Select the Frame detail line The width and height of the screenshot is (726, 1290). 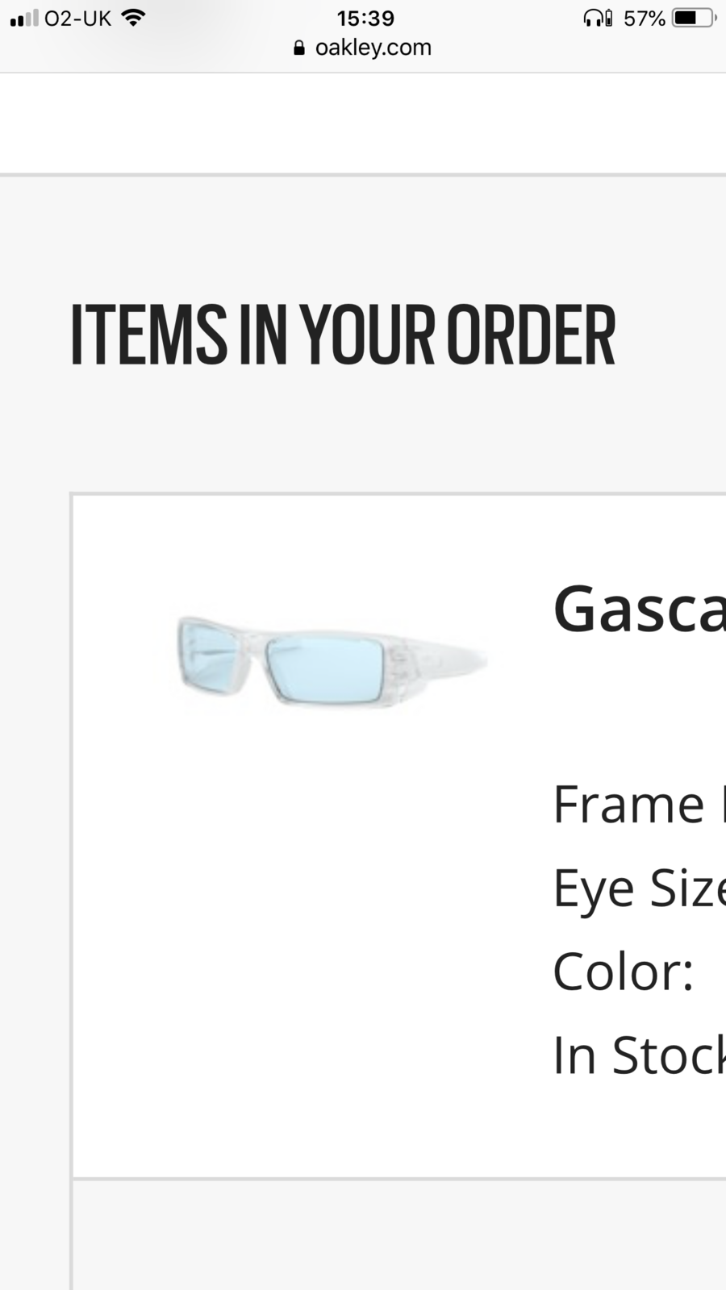point(637,805)
